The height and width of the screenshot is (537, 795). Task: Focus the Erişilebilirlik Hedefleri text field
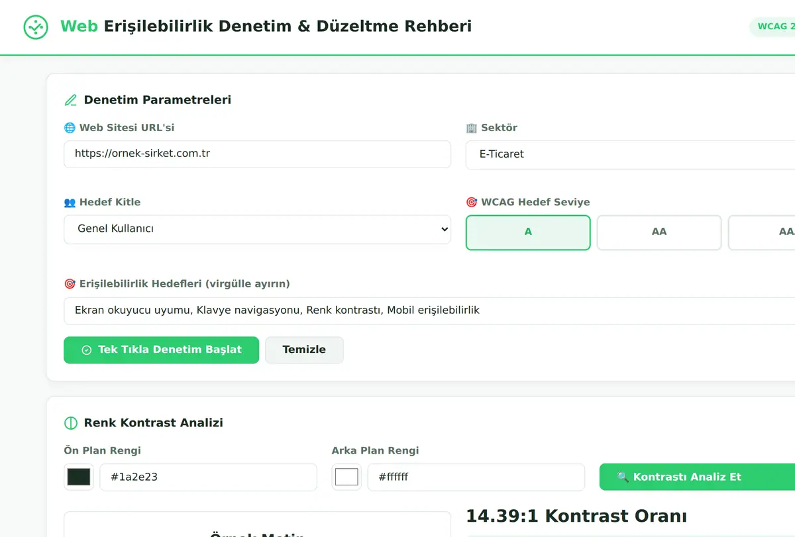pyautogui.click(x=429, y=311)
